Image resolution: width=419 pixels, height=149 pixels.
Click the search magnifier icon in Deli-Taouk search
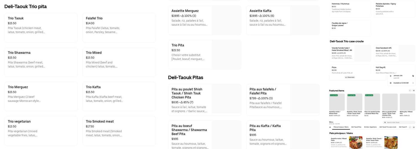tap(385, 122)
